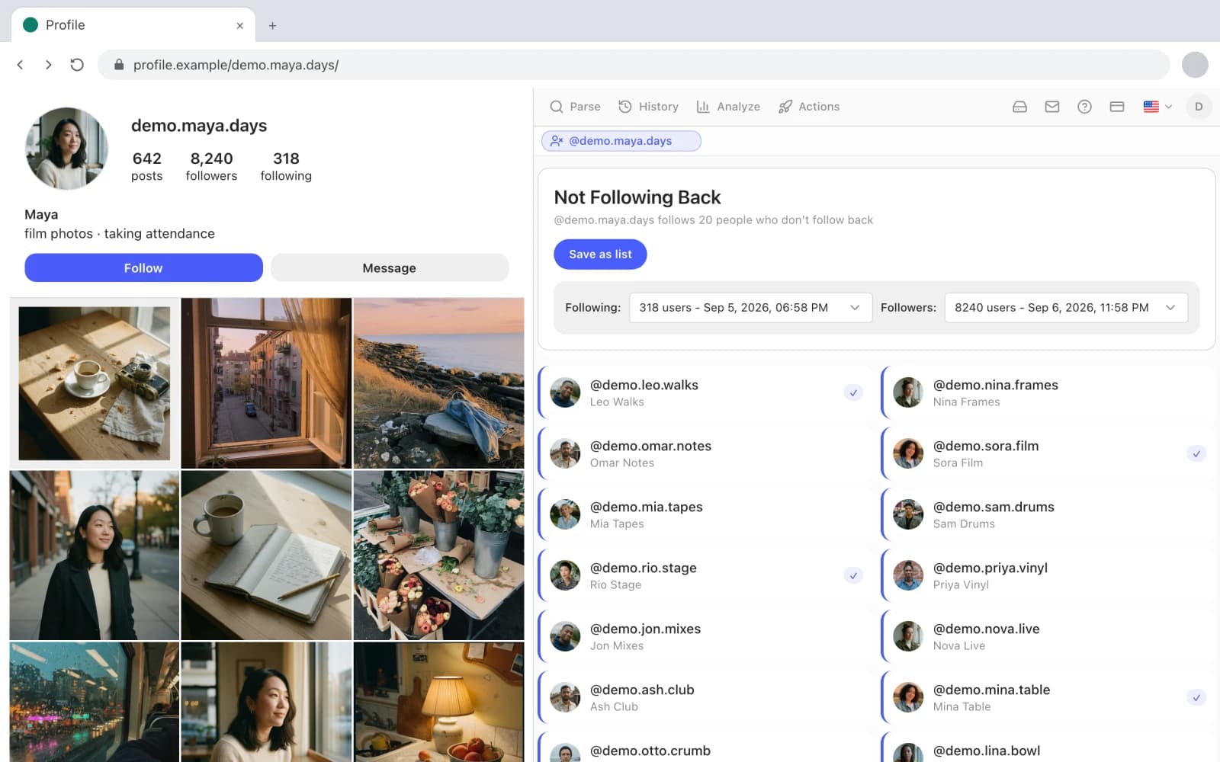1220x762 pixels.
Task: Click Save as list button
Action: pyautogui.click(x=600, y=255)
